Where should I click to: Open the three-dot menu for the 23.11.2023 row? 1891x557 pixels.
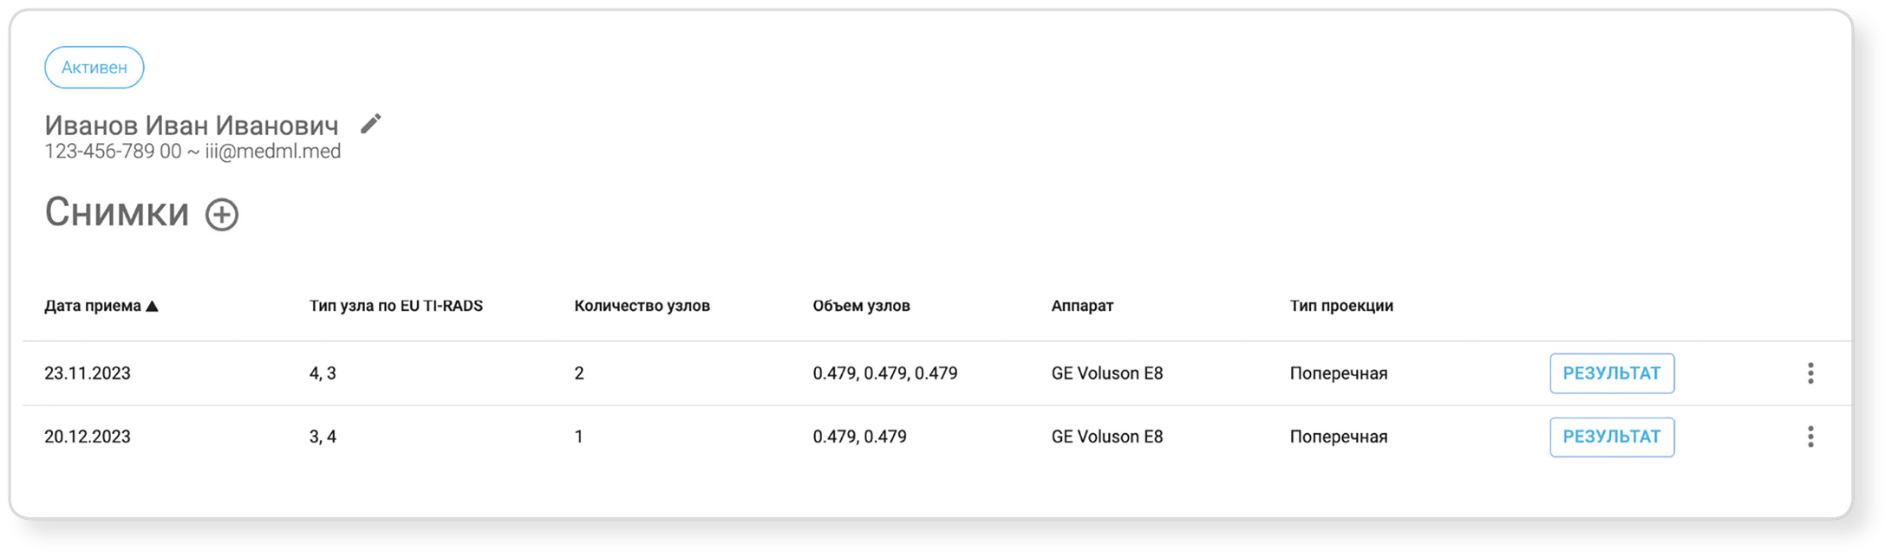click(1809, 373)
